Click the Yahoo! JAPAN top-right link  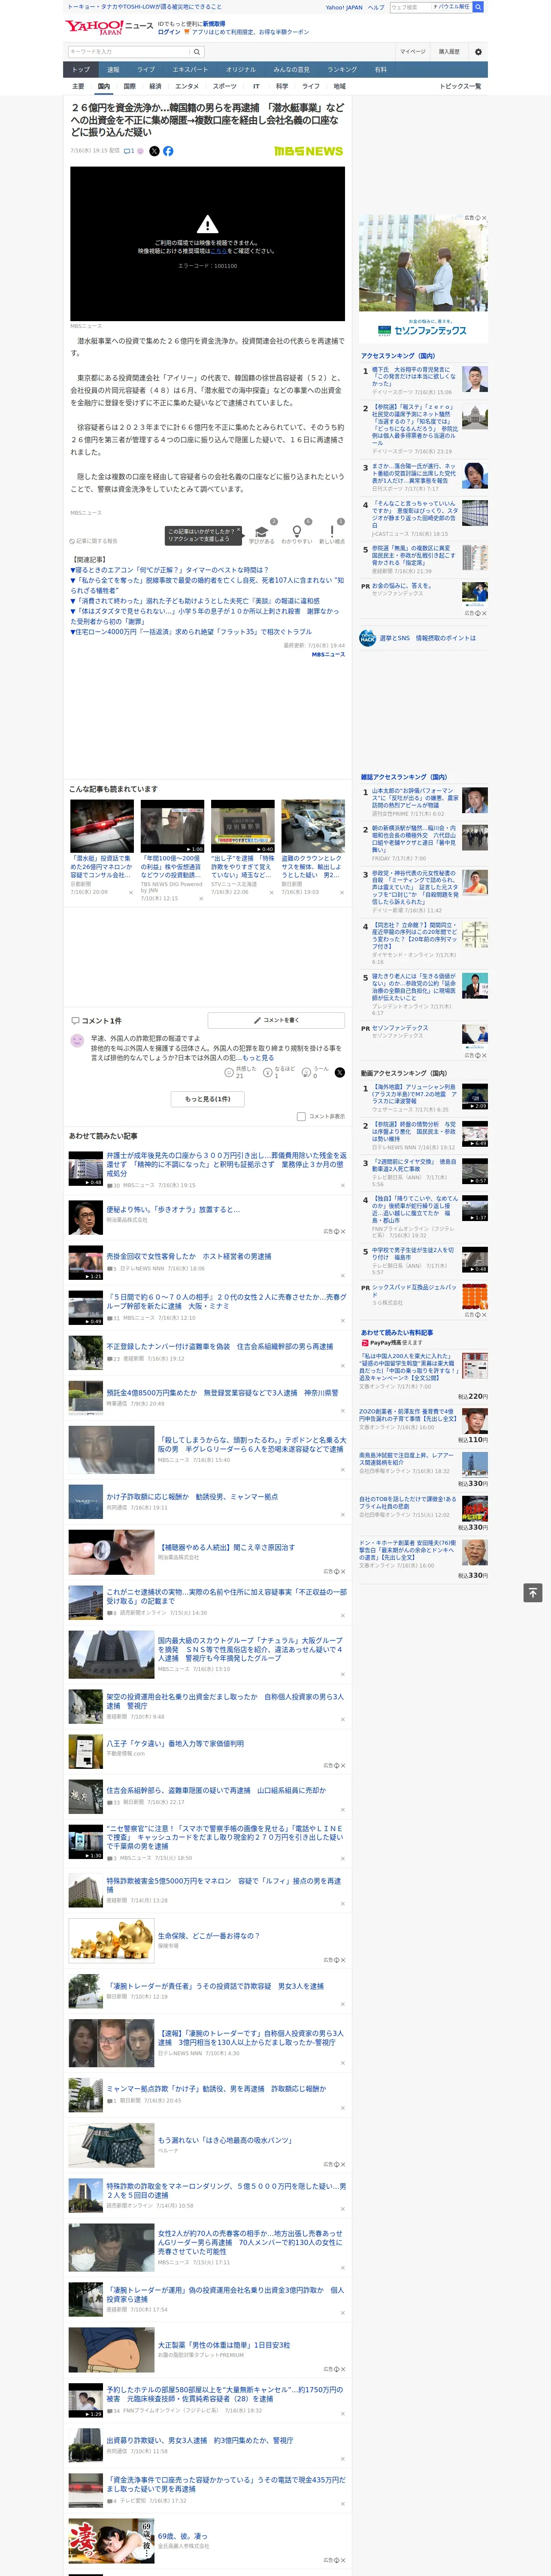point(344,7)
